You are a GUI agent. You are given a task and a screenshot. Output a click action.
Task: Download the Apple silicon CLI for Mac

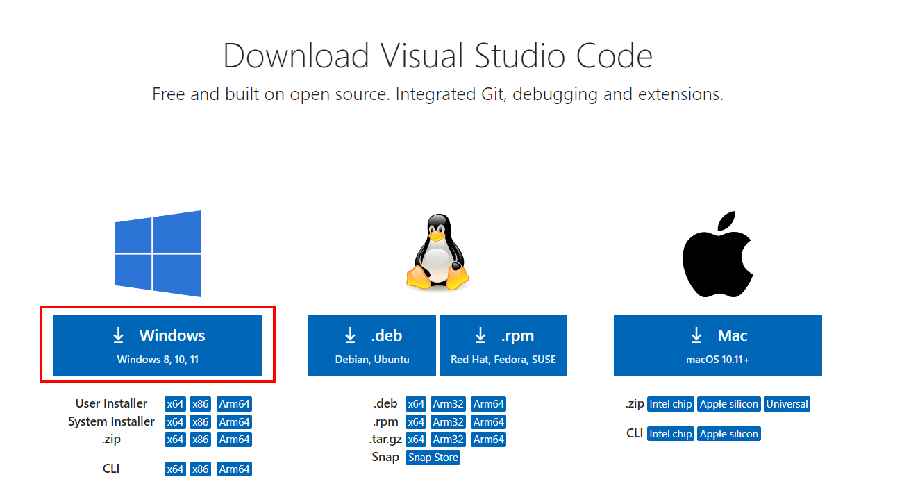pyautogui.click(x=728, y=433)
